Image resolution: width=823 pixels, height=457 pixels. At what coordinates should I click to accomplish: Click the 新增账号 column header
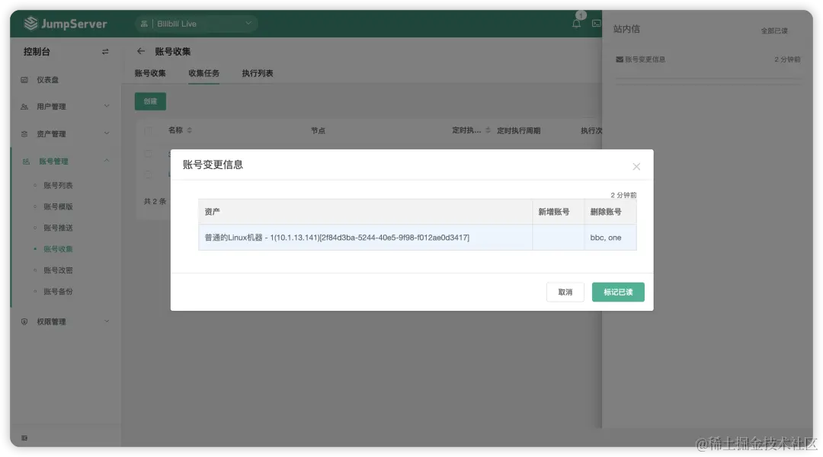559,212
